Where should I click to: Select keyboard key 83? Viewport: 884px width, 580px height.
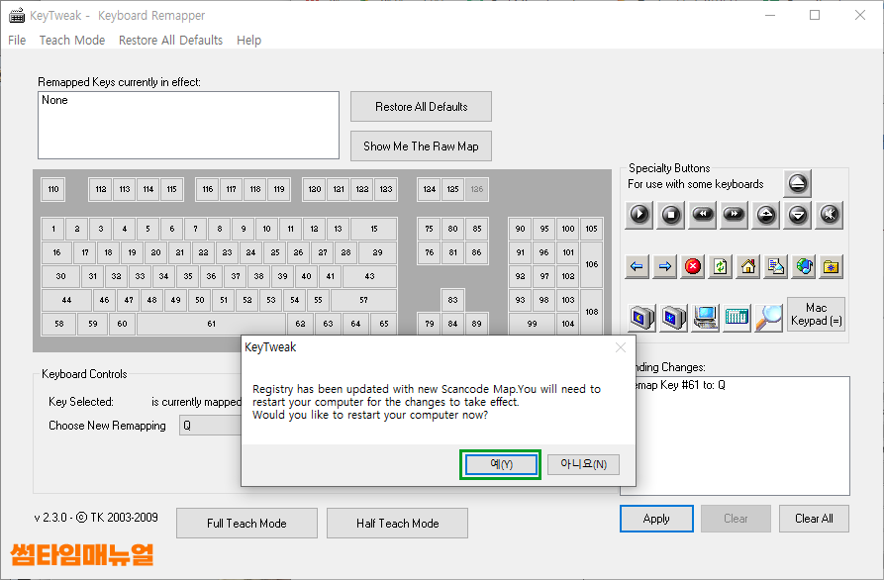452,300
